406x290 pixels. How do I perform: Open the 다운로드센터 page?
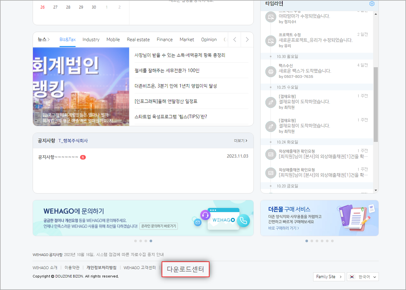186,269
